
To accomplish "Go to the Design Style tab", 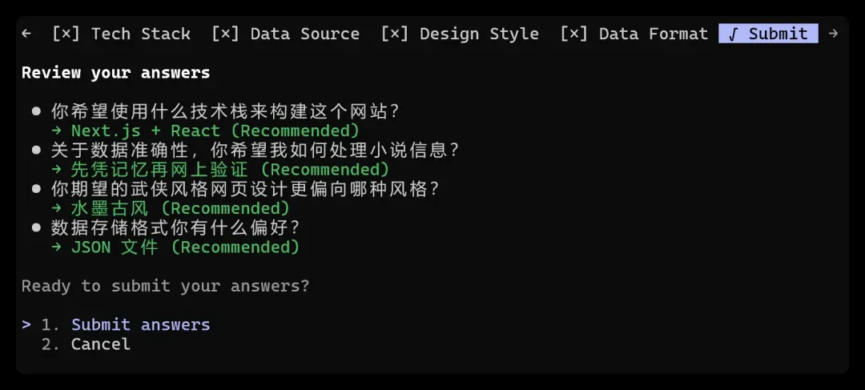I will 480,34.
